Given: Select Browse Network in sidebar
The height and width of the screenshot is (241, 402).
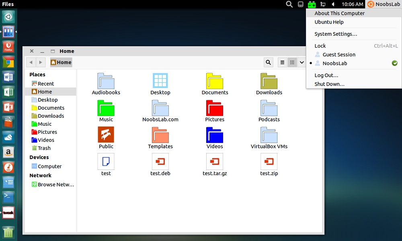Looking at the screenshot, I should click(x=51, y=184).
